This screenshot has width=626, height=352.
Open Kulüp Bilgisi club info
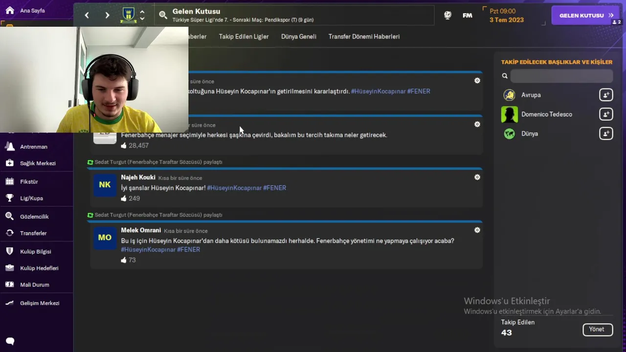pyautogui.click(x=35, y=251)
